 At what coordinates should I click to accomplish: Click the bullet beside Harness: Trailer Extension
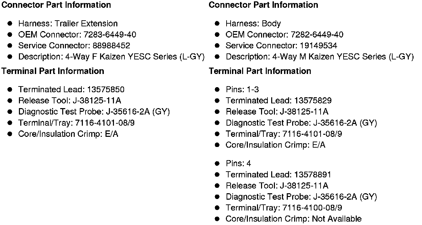(10, 24)
